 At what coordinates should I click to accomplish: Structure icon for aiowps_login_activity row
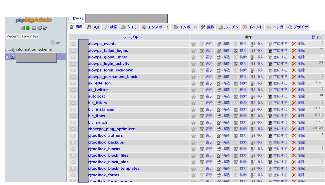tap(219, 64)
